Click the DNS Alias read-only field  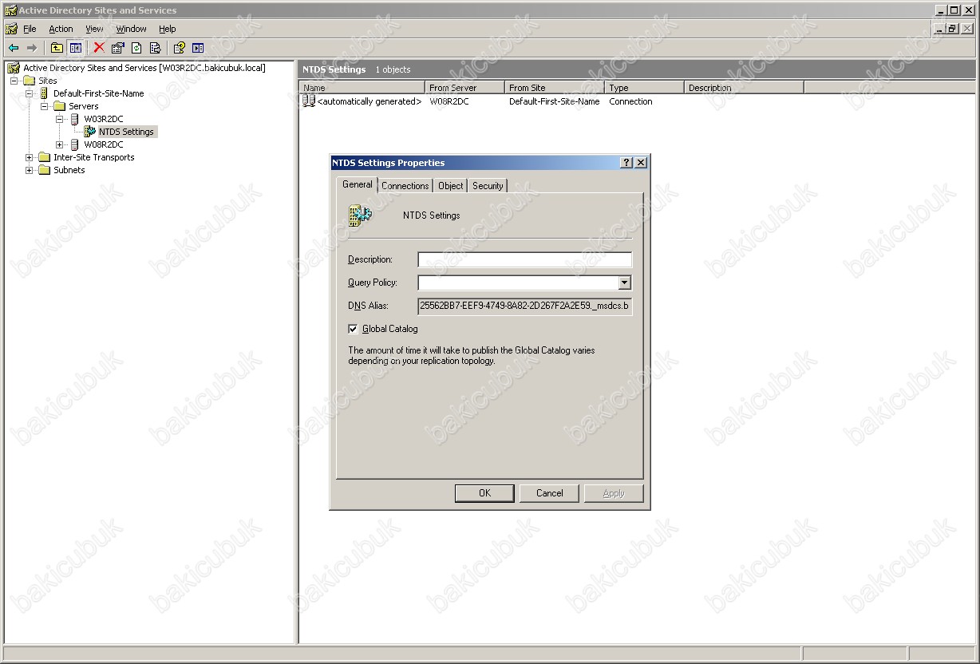525,306
